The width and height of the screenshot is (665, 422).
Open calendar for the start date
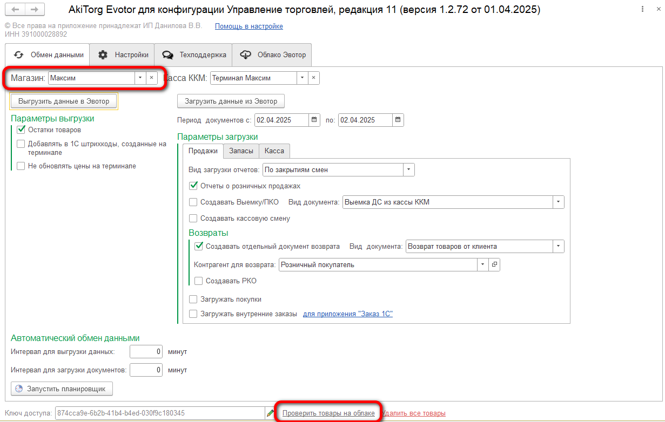(x=314, y=120)
